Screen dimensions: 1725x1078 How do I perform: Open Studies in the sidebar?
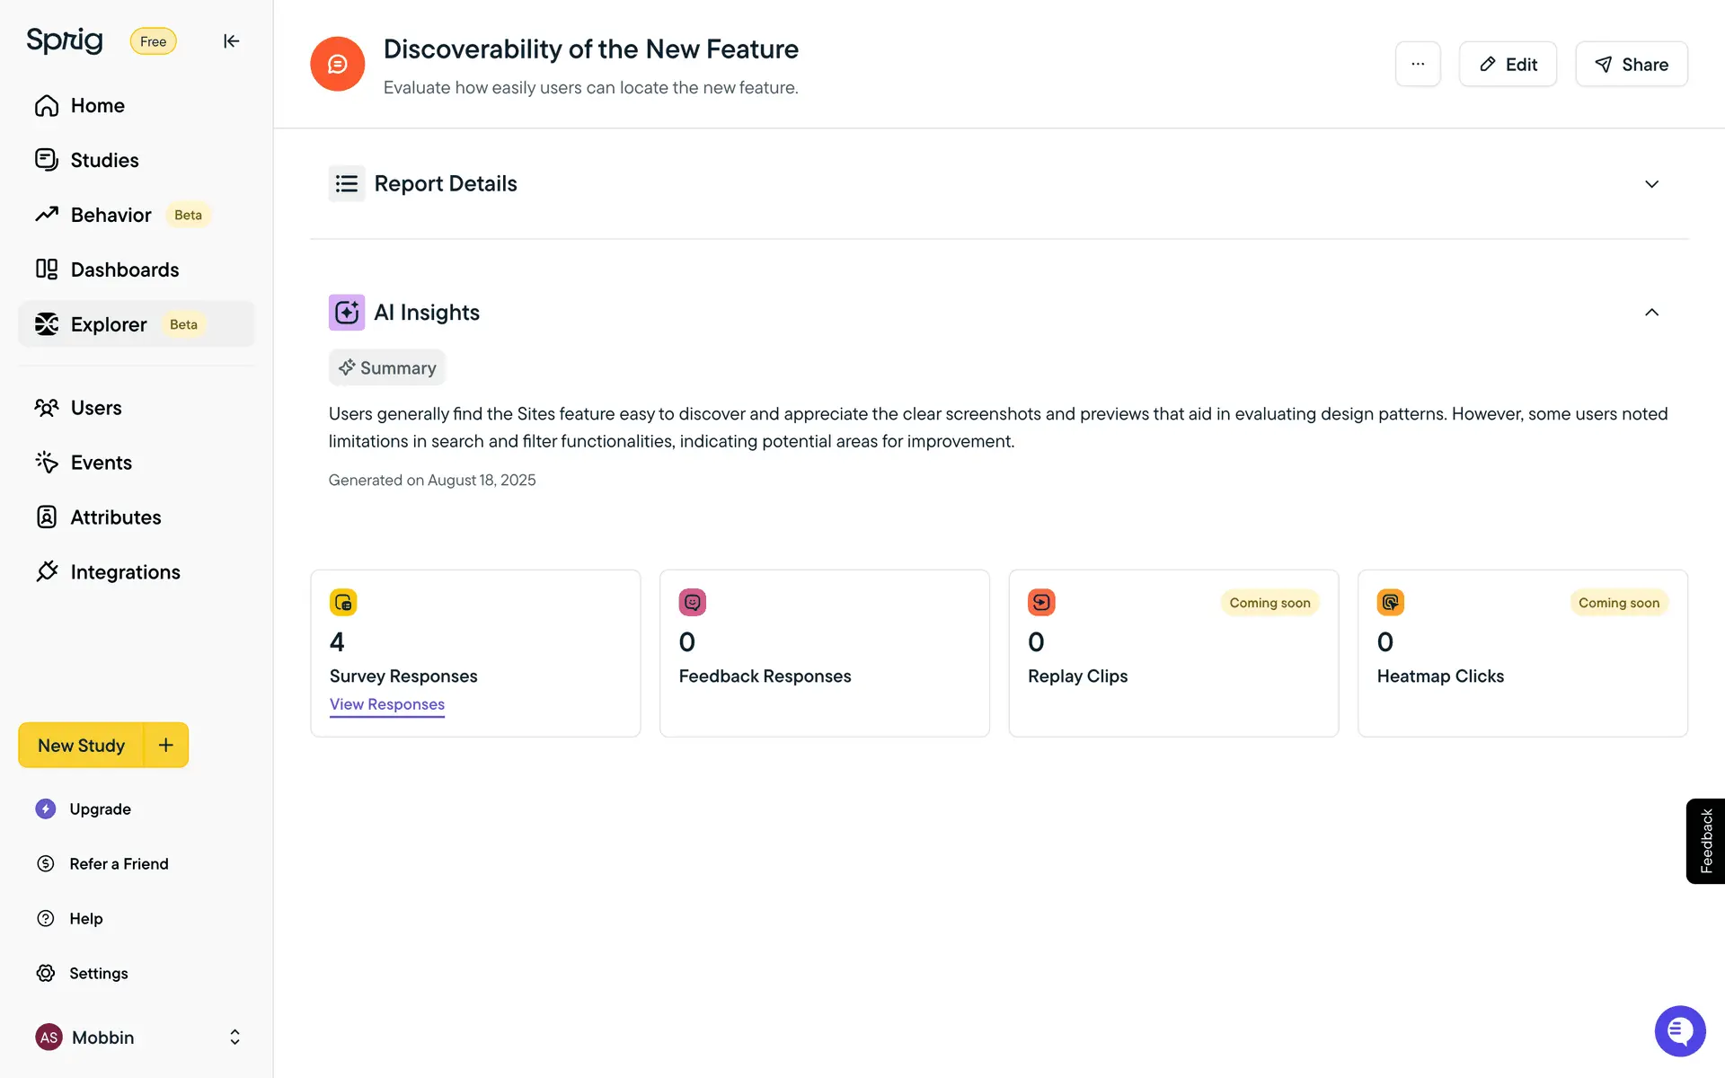pos(104,160)
